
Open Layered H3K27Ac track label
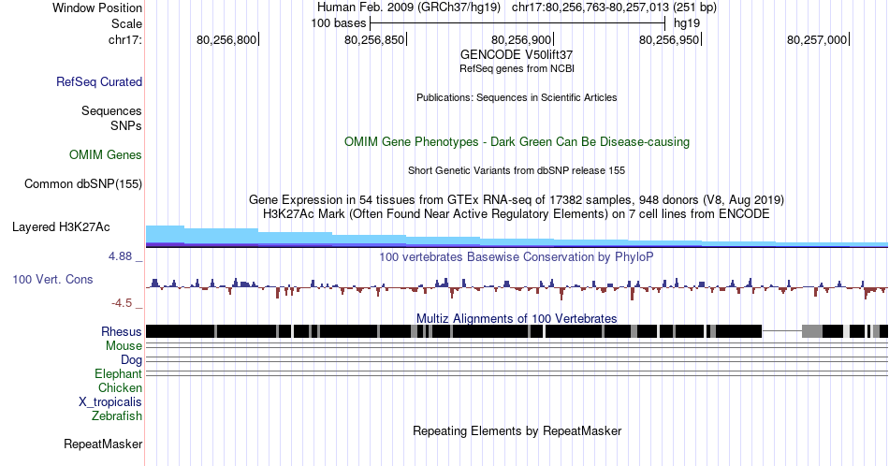(x=61, y=226)
